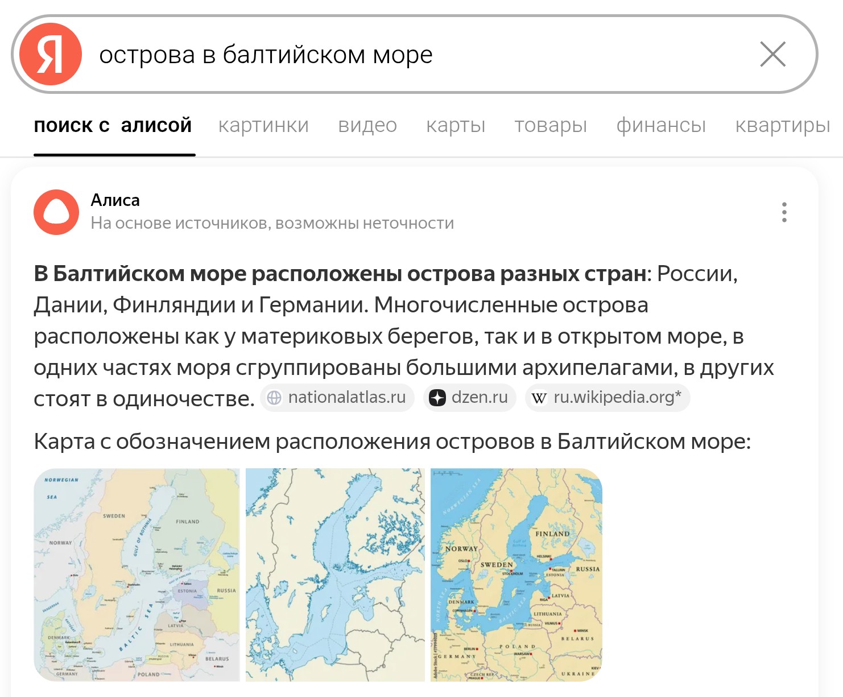Open the dzen.ru source chip
This screenshot has height=697, width=843.
[470, 398]
